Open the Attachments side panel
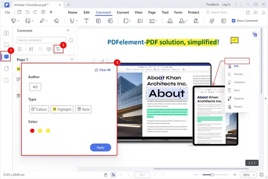The width and height of the screenshot is (268, 179). pyautogui.click(x=6, y=68)
